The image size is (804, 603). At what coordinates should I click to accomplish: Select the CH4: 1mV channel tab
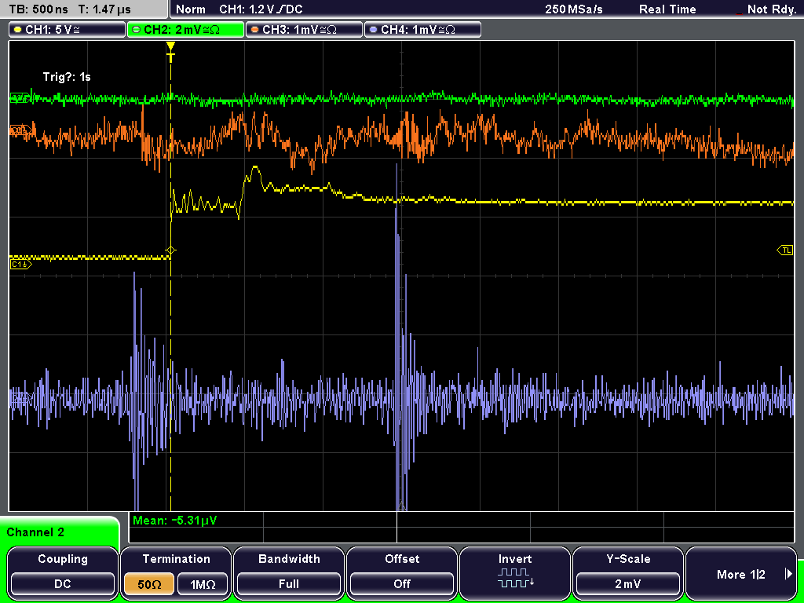pos(422,30)
